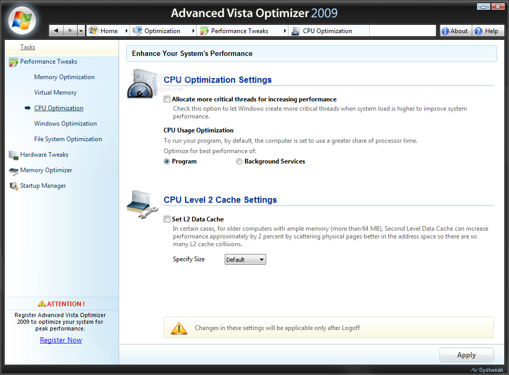Go to Home in breadcrumb bar
Viewport: 509px width, 375px height.
pos(109,31)
